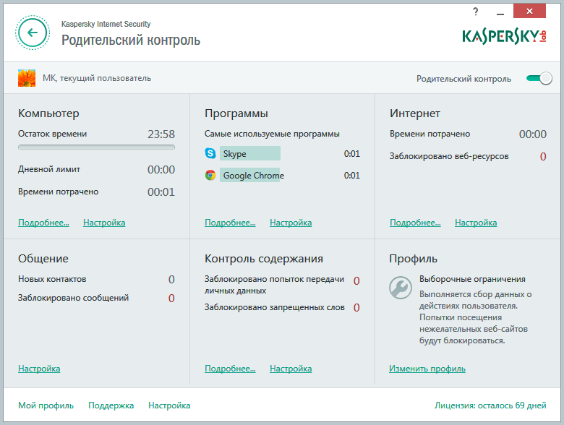Click the Заблокировано сообщений count
This screenshot has height=425, width=564.
tap(171, 298)
